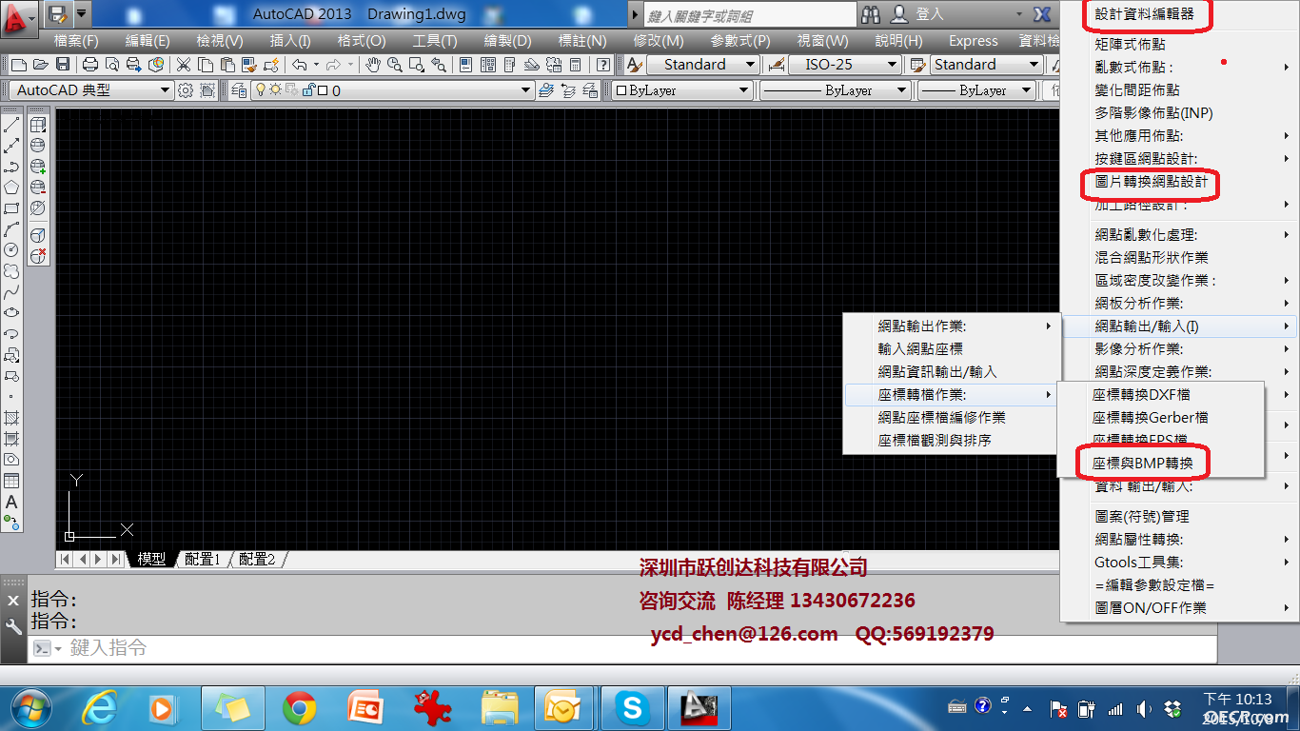Toggle the layer 0 freeze sun icon
Screen dimensions: 1300x731
276,90
